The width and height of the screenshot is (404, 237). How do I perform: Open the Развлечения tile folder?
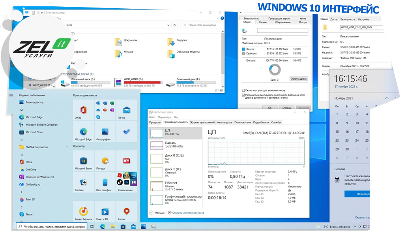(x=127, y=182)
